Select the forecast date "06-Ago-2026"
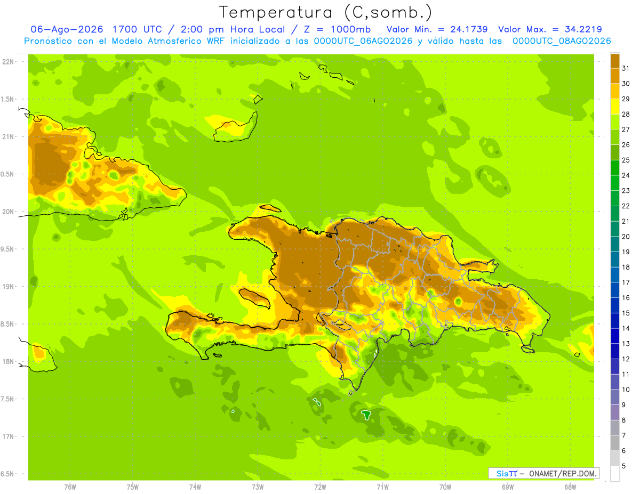The height and width of the screenshot is (494, 640). pos(67,29)
